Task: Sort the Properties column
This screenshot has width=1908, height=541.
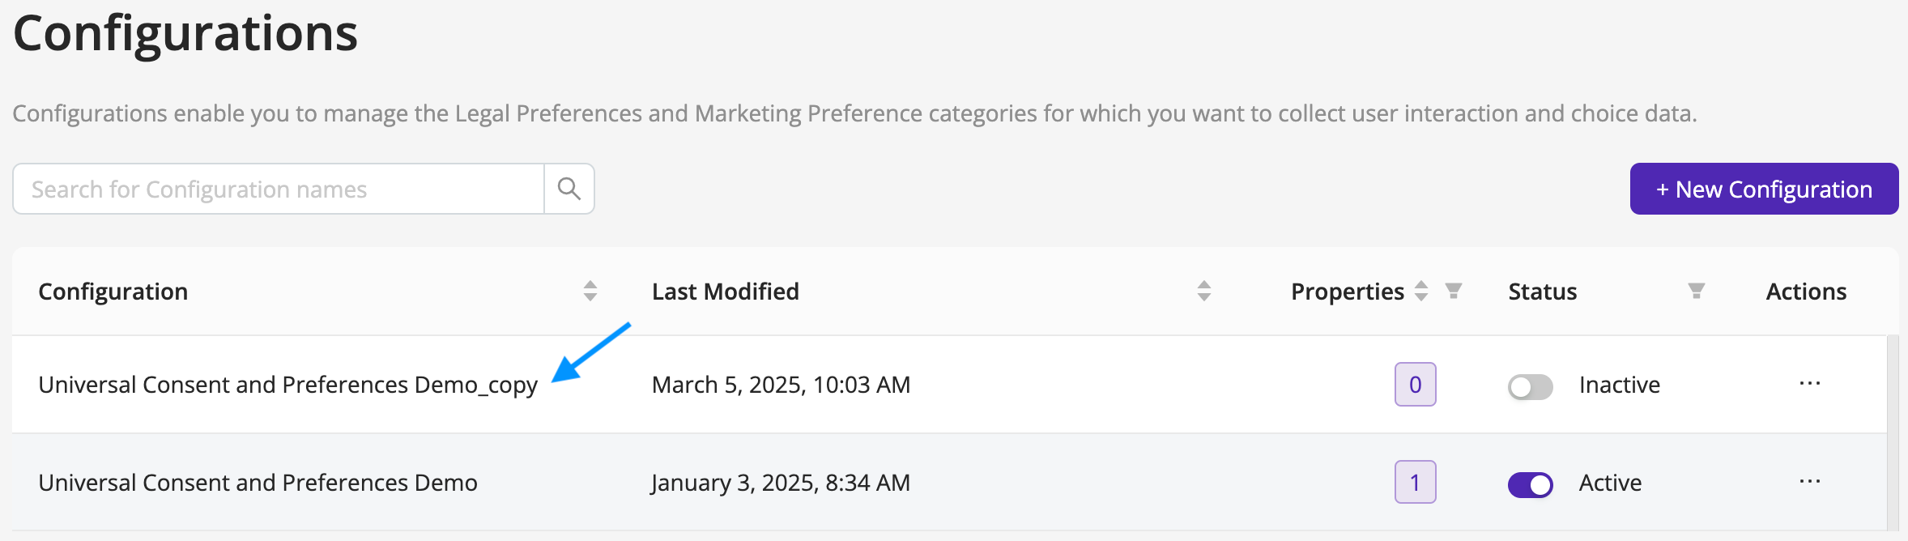Action: tap(1421, 291)
